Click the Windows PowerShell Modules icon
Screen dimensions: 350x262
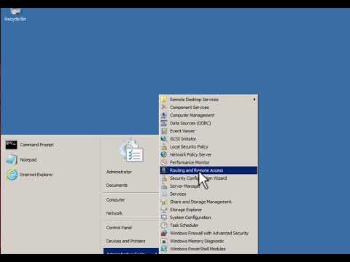pyautogui.click(x=164, y=249)
